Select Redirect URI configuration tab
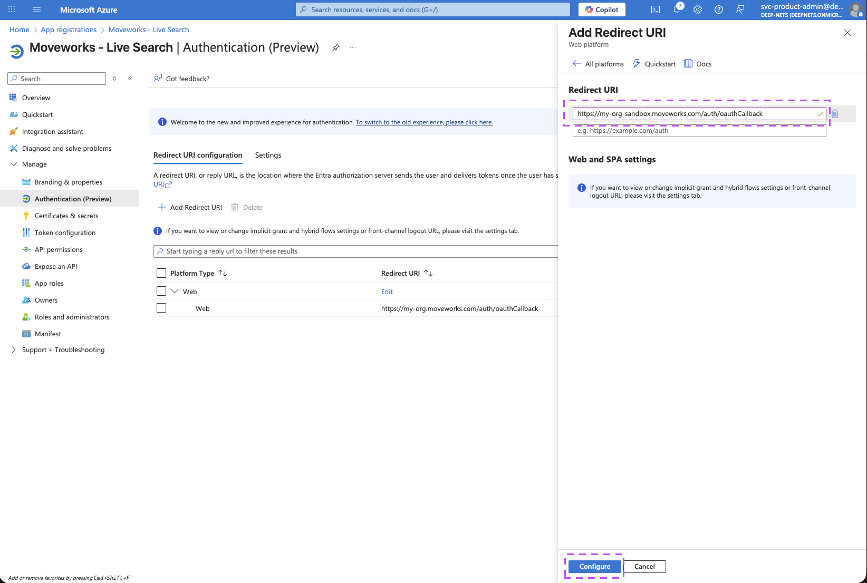Viewport: 867px width, 583px height. (x=198, y=155)
